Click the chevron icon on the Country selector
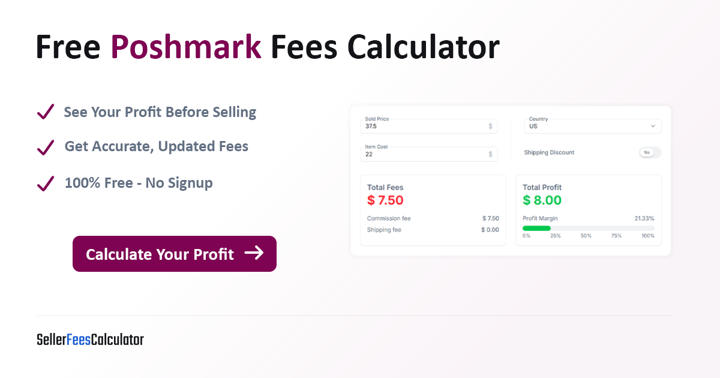The height and width of the screenshot is (378, 720). [x=653, y=126]
